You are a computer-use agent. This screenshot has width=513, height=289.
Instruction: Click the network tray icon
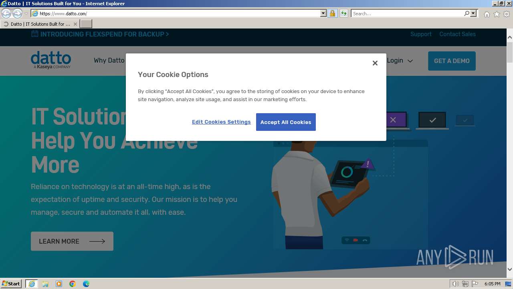[465, 284]
